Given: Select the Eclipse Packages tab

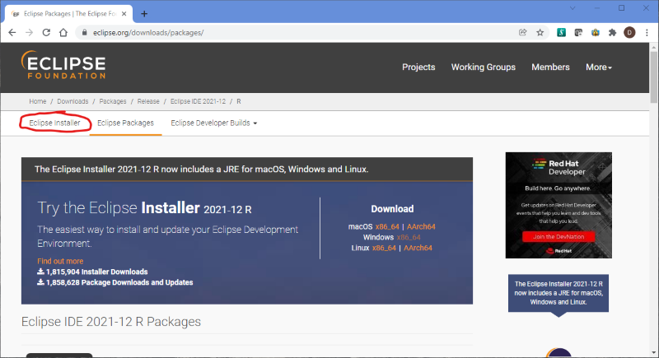Looking at the screenshot, I should (126, 123).
